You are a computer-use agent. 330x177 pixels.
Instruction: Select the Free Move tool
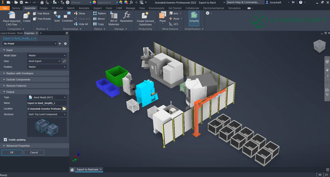point(41,13)
